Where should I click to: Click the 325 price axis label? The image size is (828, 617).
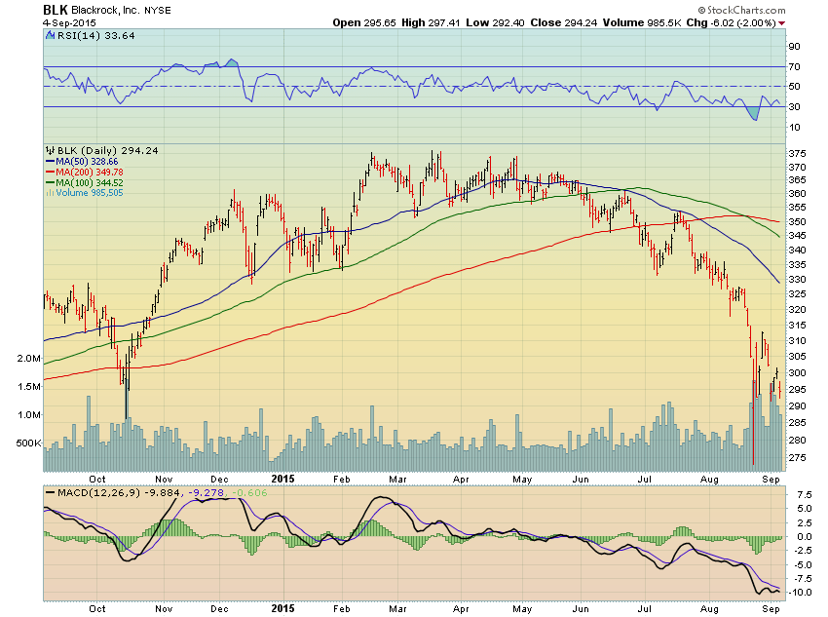pos(798,294)
